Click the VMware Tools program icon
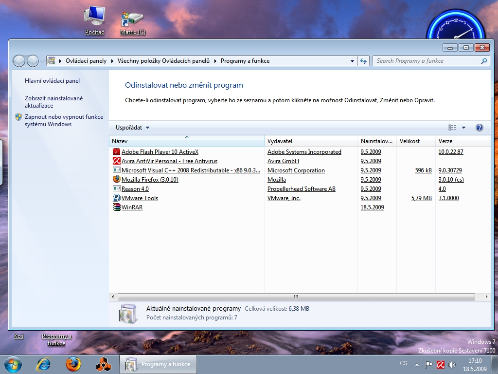 (x=117, y=198)
